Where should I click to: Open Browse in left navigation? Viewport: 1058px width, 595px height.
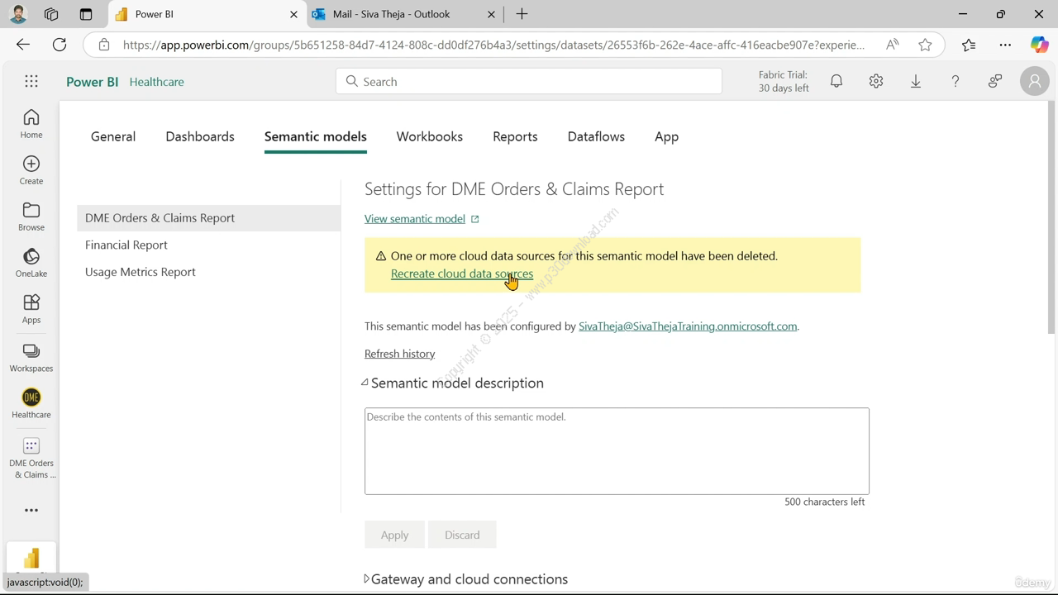[31, 216]
